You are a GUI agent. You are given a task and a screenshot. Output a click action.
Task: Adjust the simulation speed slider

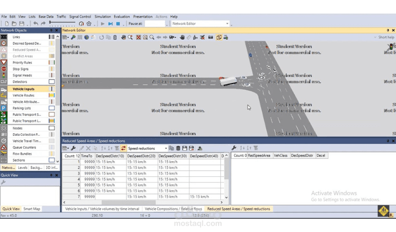[x=62, y=23]
